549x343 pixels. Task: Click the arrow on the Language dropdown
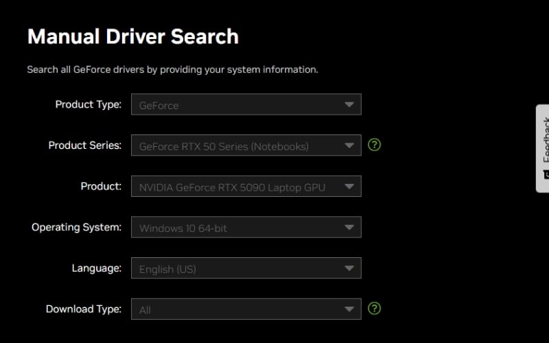coord(349,269)
